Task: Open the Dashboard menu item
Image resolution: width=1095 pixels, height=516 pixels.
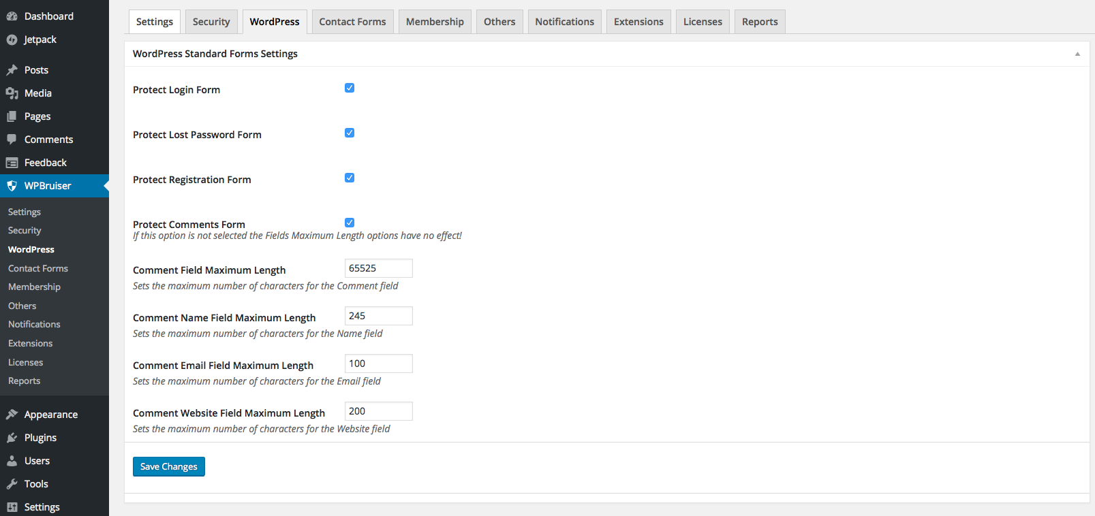Action: click(x=55, y=16)
